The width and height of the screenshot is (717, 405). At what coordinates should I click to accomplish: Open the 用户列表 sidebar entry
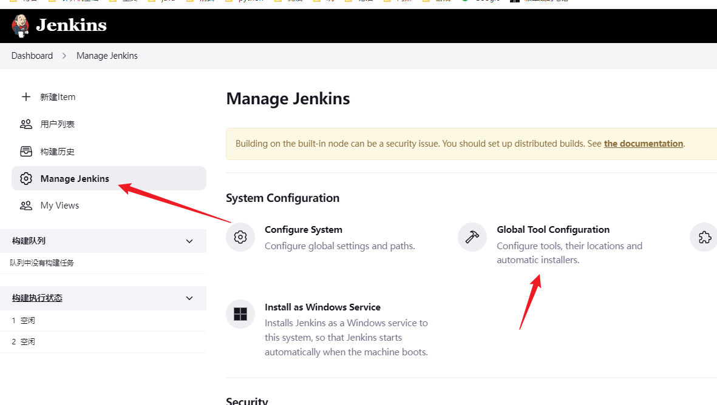tap(57, 124)
